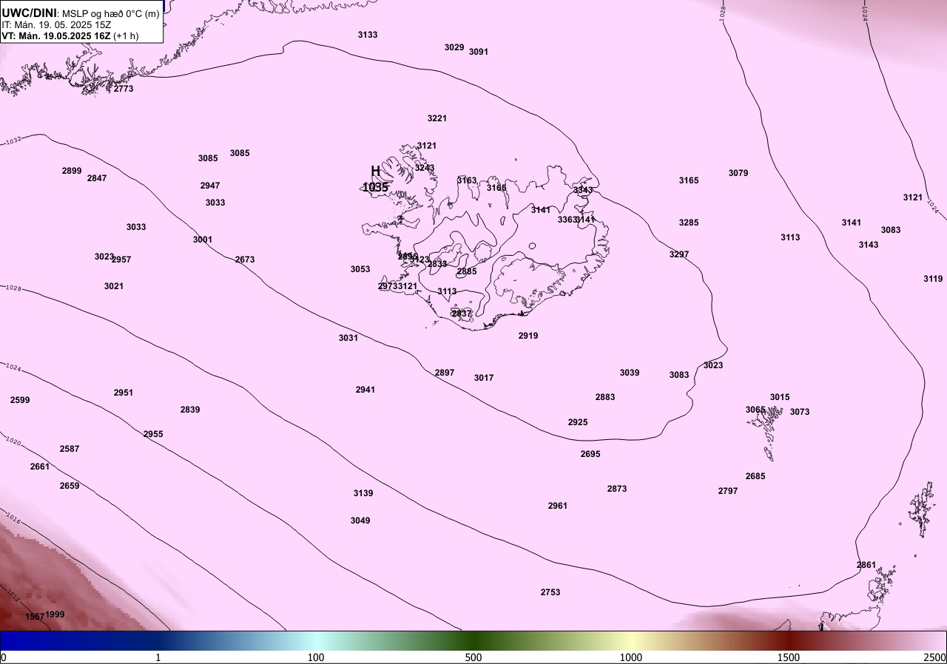Select the 3017 height value
Viewport: 947px width, 664px height.
pos(484,378)
